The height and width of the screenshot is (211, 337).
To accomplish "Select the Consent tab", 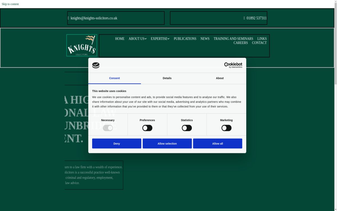I will tap(114, 78).
